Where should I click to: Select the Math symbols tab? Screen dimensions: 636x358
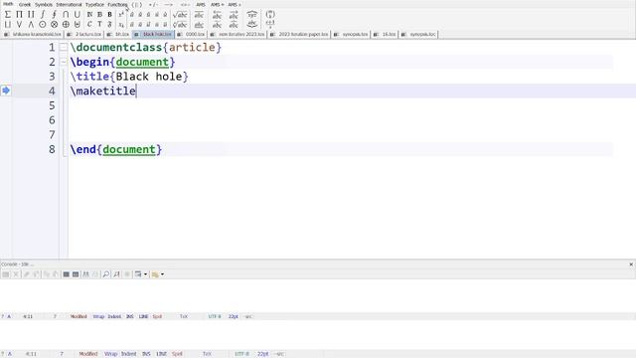8,4
